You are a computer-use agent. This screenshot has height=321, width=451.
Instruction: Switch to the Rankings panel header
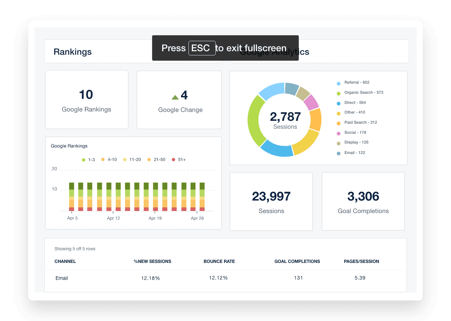point(73,52)
